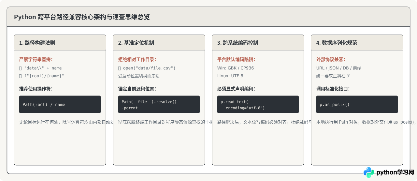The image size is (417, 181).
Task: Click the code line "Path(__file__).resolve()"
Action: tap(149, 102)
